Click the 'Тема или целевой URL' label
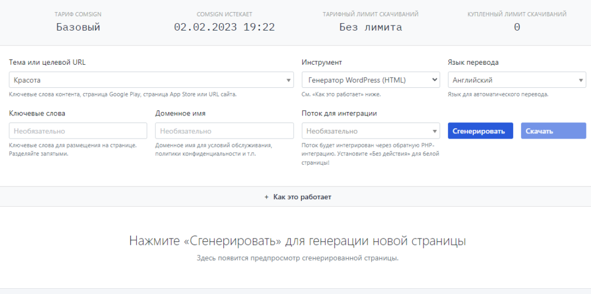The height and width of the screenshot is (294, 591). [x=47, y=62]
